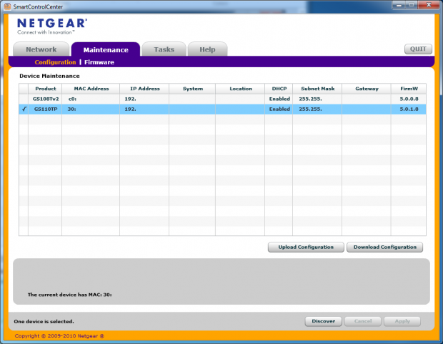The height and width of the screenshot is (344, 443).
Task: Click the Download Configuration button
Action: pos(385,247)
